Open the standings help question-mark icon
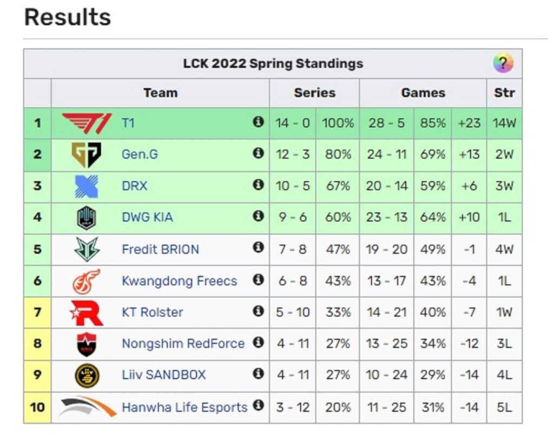This screenshot has width=554, height=445. tap(503, 64)
